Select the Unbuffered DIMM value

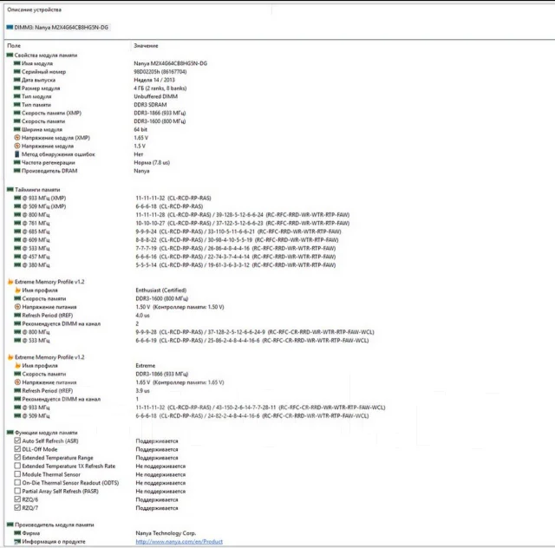[x=156, y=96]
